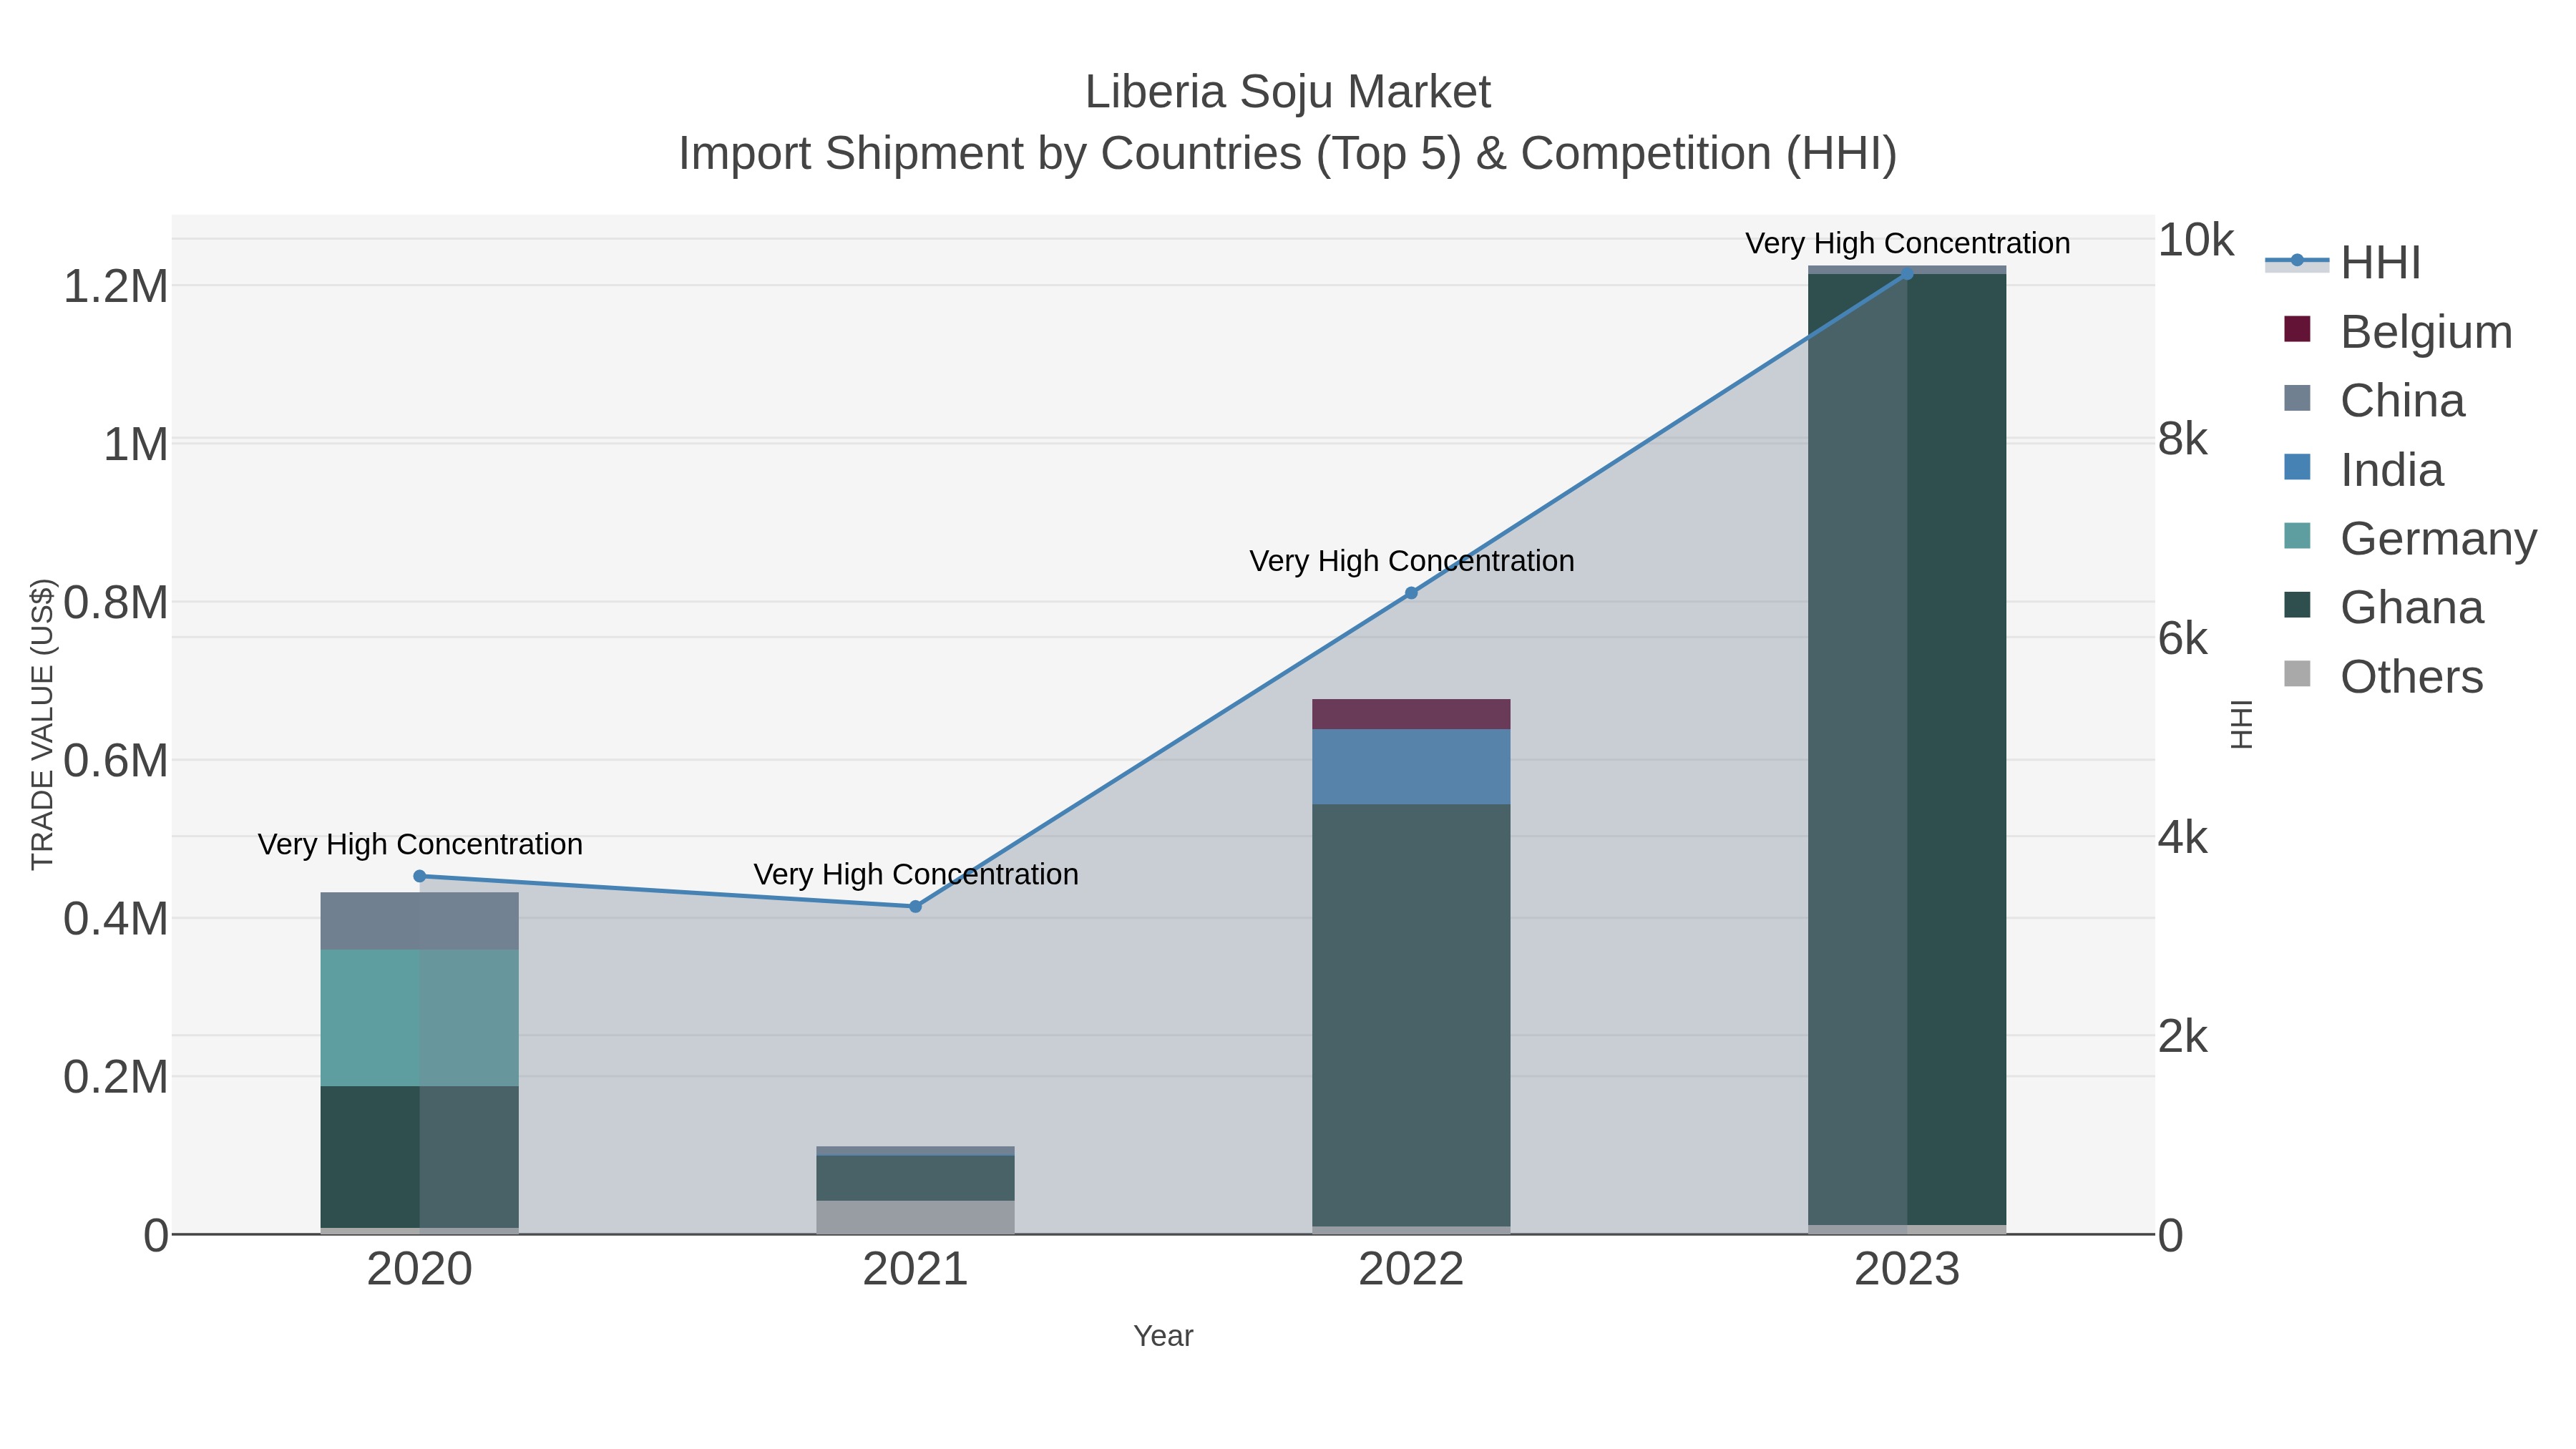Click the 2020 x-axis year label

(419, 1270)
